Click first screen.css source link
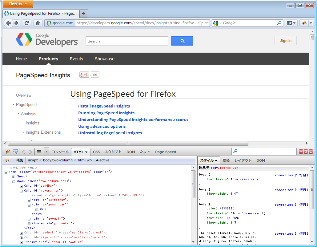 pyautogui.click(x=291, y=175)
